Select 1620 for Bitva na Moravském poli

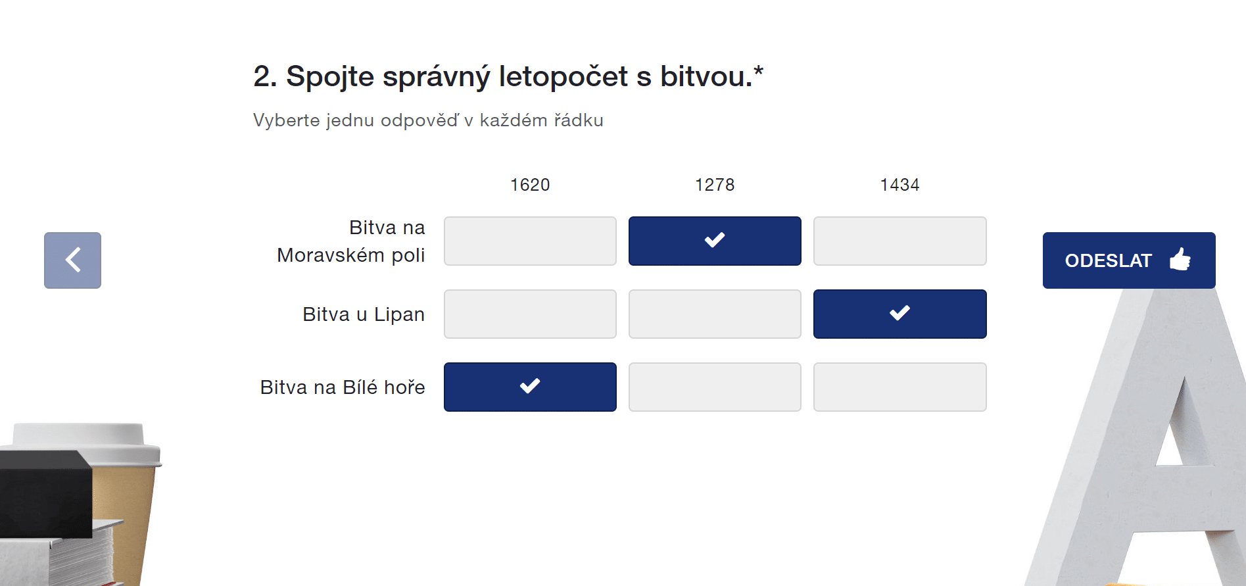tap(530, 241)
